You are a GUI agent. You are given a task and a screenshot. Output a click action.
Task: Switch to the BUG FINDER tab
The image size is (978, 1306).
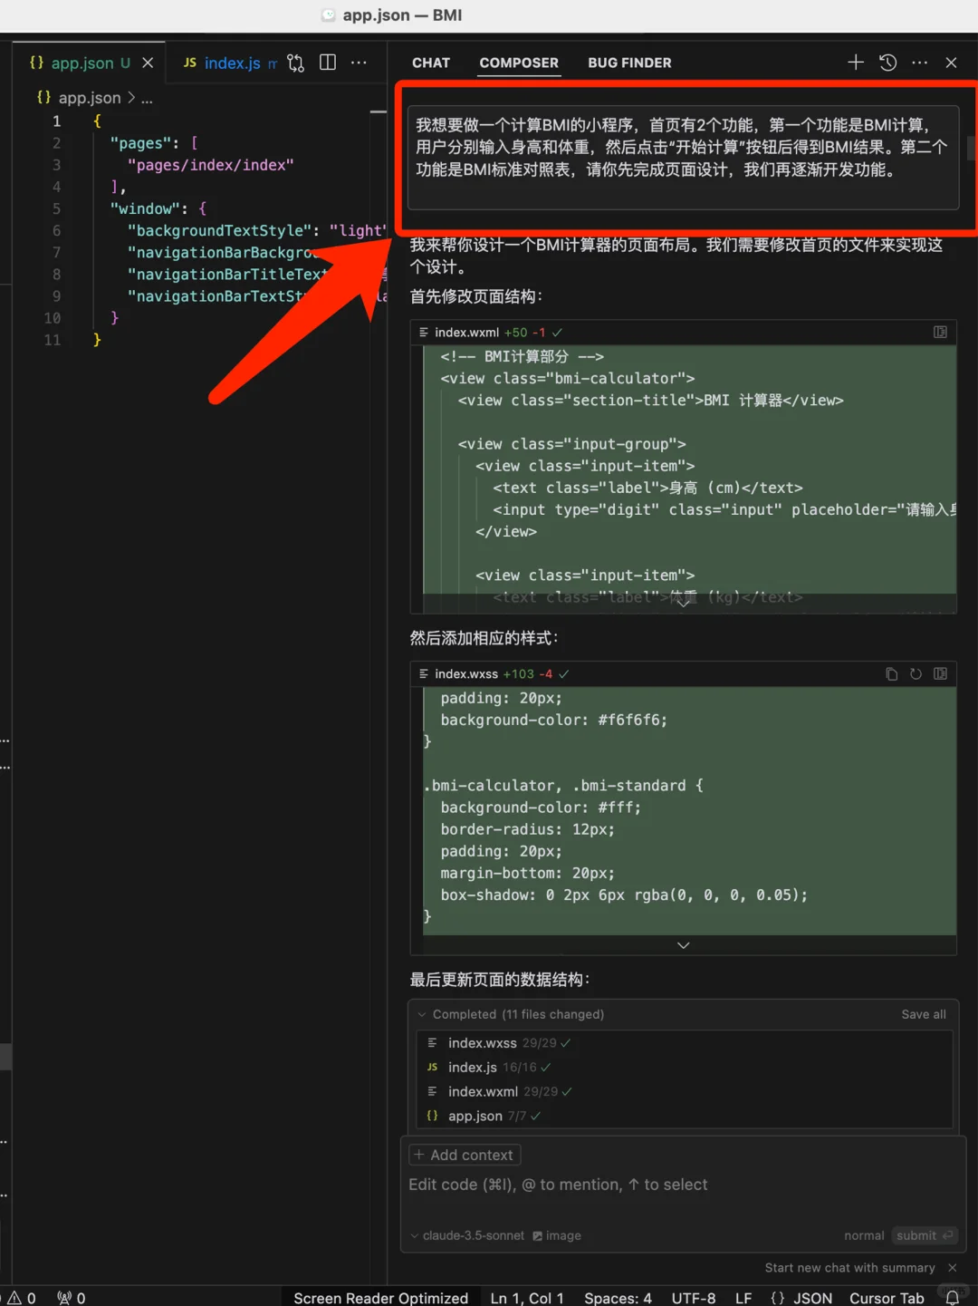click(x=629, y=63)
